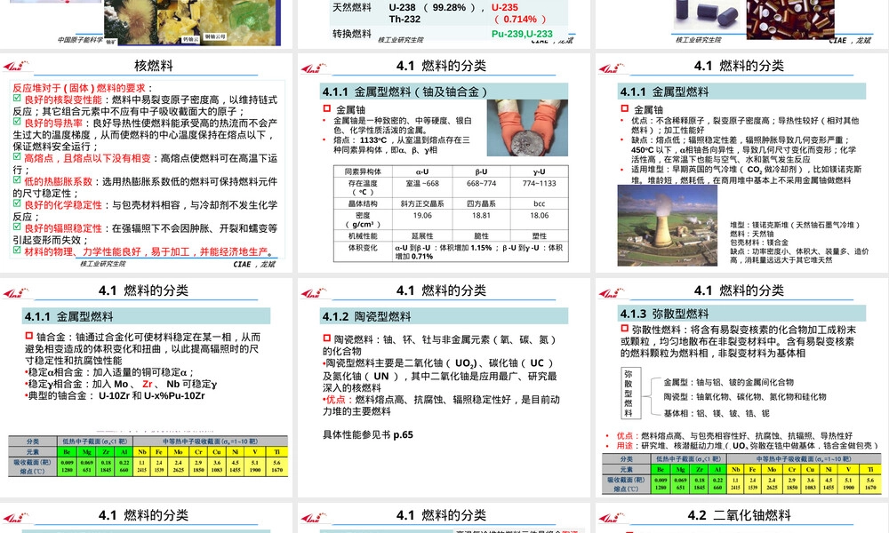Click the red 用途 label on dispersion slide
The height and width of the screenshot is (533, 889).
tap(624, 445)
